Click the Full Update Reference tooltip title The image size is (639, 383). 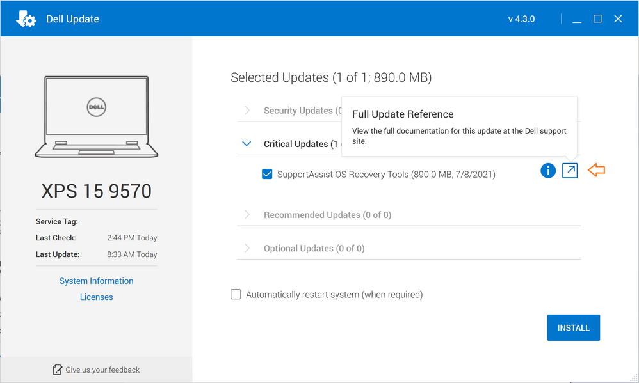(x=403, y=114)
